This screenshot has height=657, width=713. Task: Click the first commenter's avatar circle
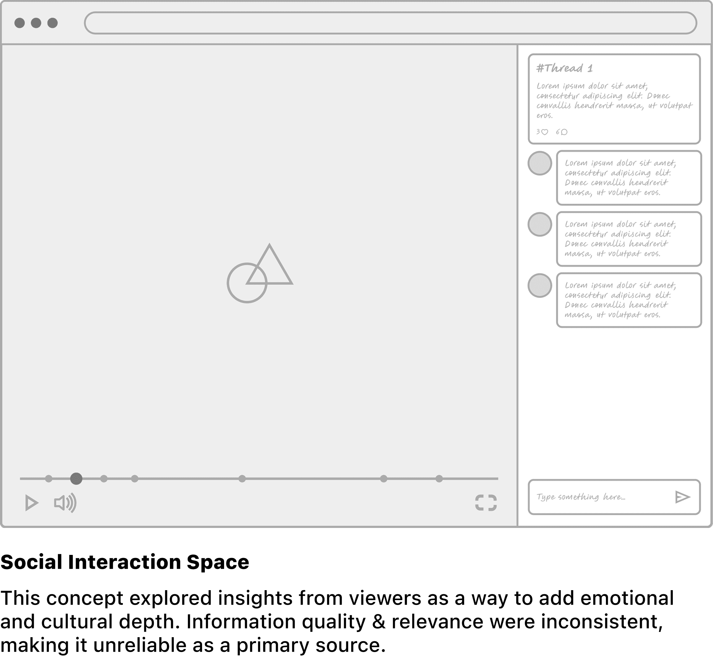coord(540,163)
